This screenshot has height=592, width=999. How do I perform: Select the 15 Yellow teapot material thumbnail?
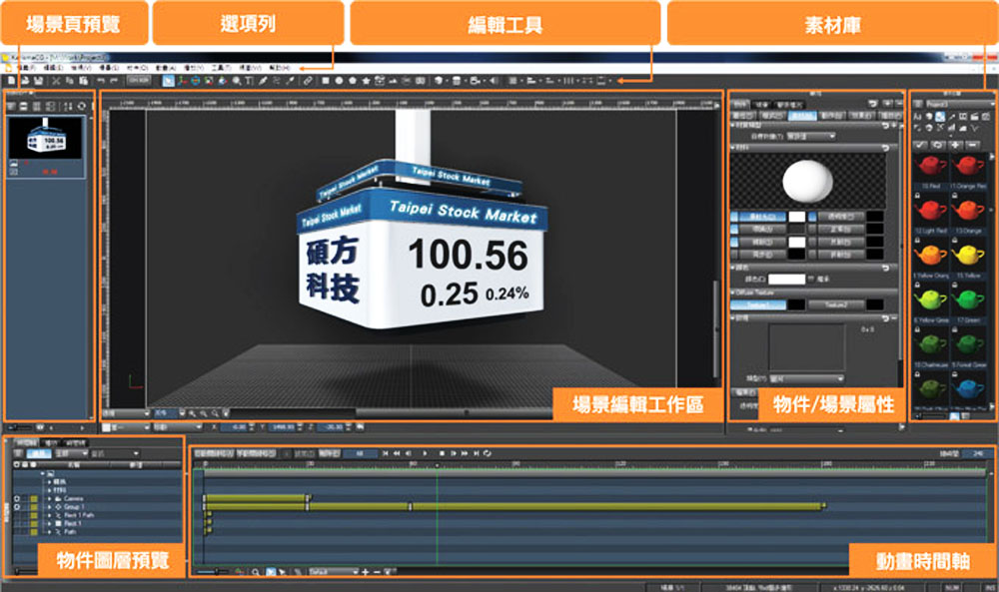pyautogui.click(x=968, y=256)
